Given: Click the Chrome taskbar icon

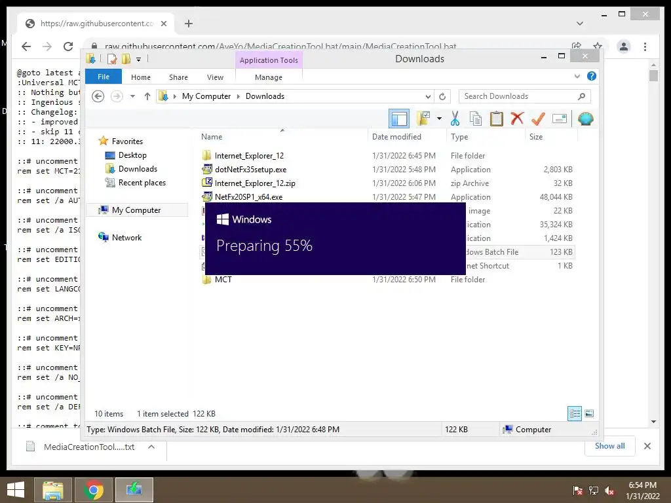Looking at the screenshot, I should click(x=93, y=490).
